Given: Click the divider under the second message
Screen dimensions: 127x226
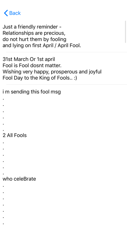Looking at the screenshot, I should pyautogui.click(x=67, y=84).
